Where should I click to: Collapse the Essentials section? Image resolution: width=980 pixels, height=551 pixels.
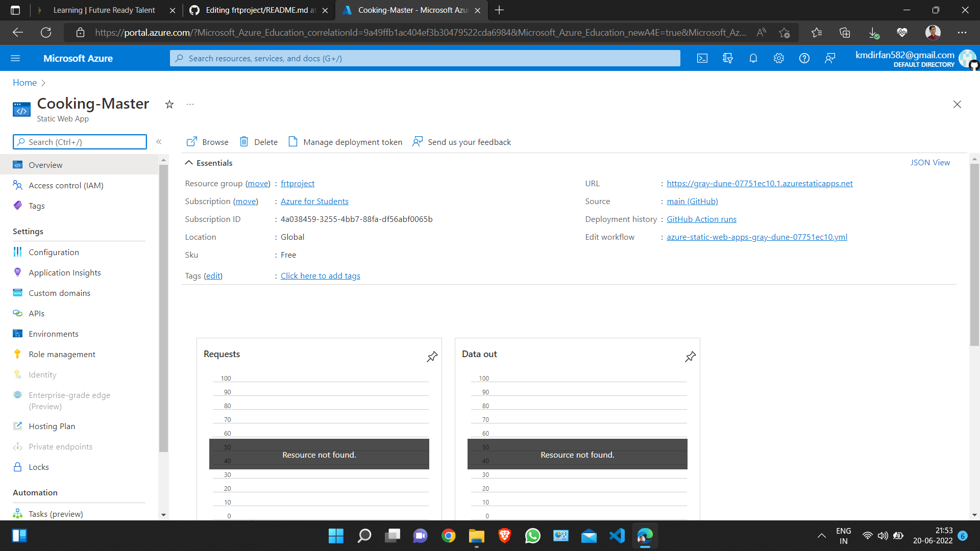click(208, 163)
